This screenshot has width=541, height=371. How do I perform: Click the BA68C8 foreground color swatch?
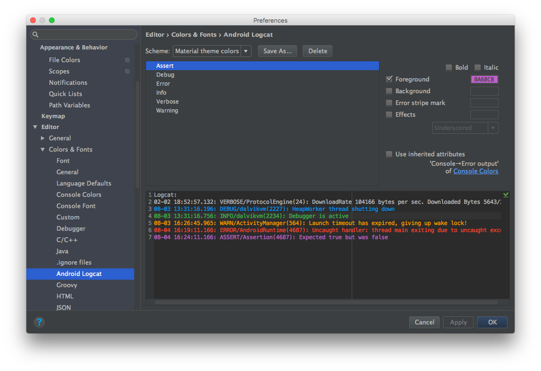pyautogui.click(x=484, y=79)
